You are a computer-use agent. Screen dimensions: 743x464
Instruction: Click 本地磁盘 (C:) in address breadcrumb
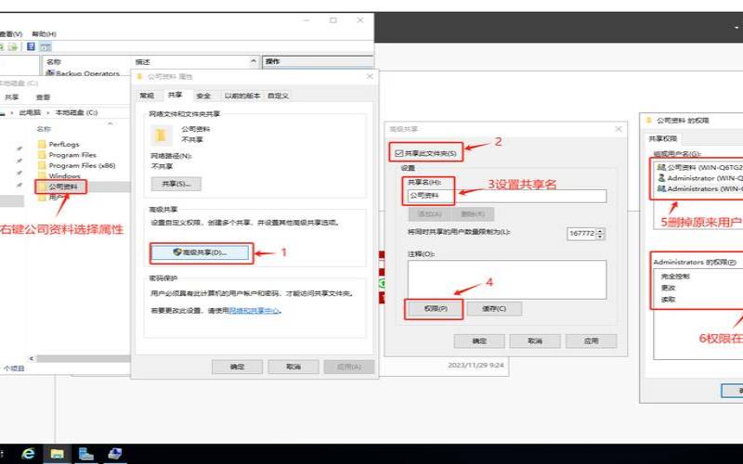click(76, 112)
